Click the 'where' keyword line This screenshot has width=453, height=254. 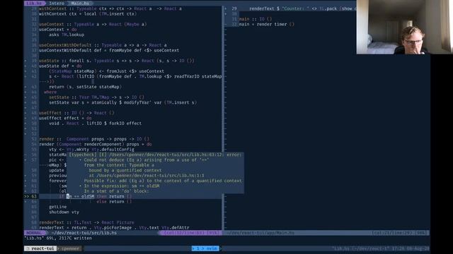click(50, 92)
